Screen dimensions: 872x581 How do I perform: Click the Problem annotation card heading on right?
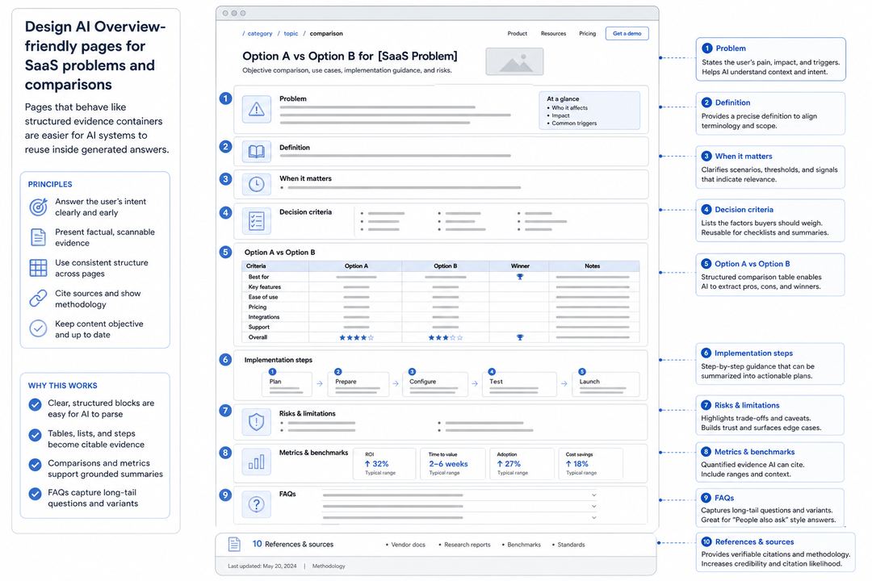pos(731,48)
